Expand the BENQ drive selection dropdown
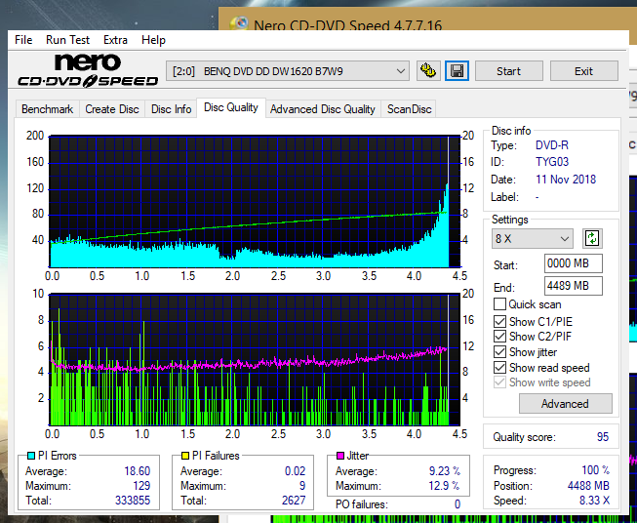 coord(287,71)
